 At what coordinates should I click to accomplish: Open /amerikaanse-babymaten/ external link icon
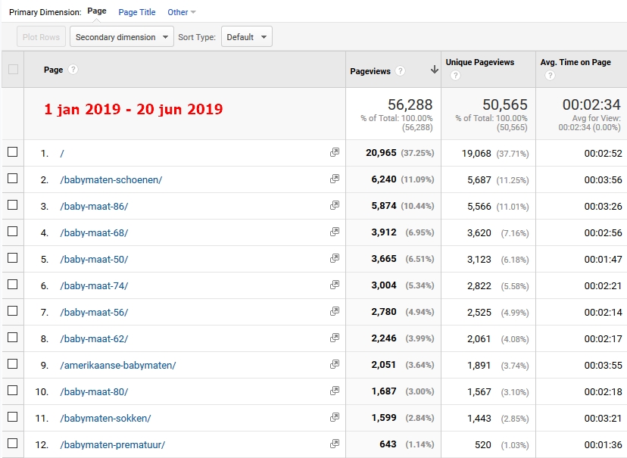335,364
